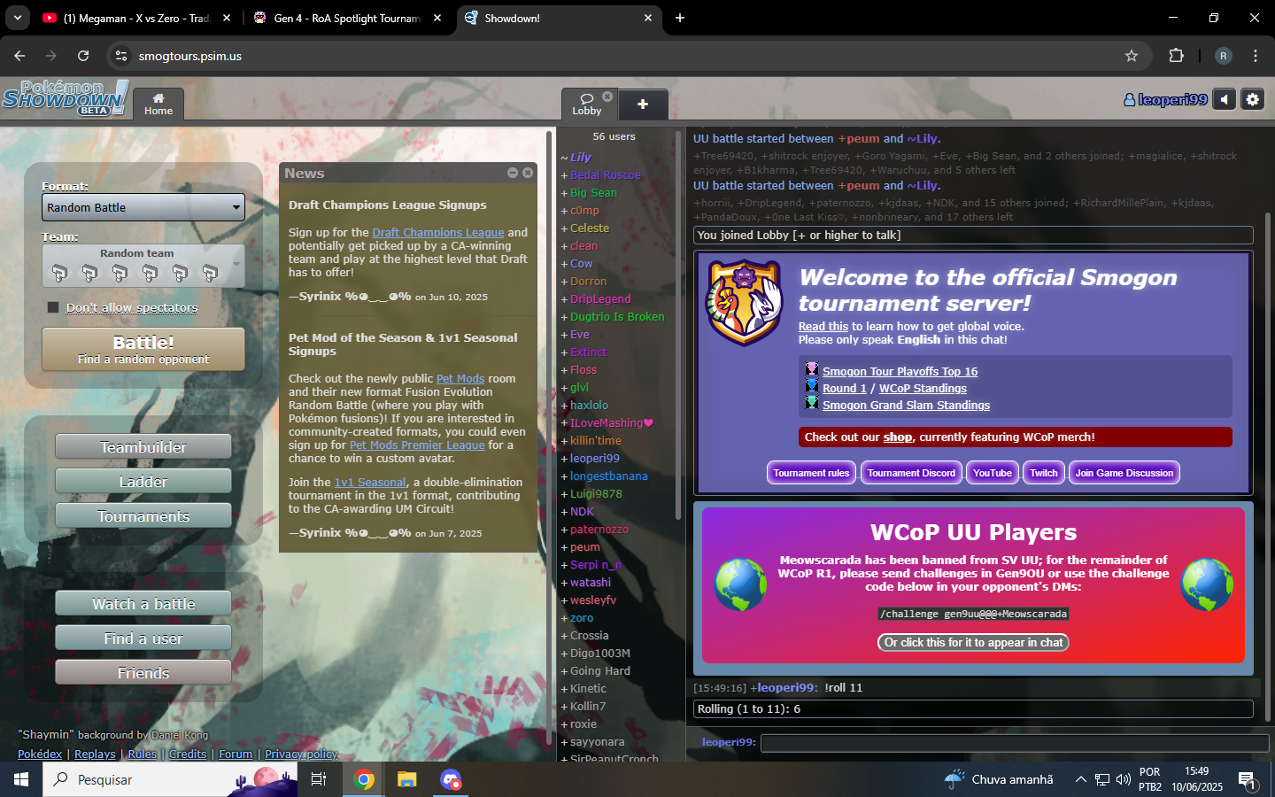The height and width of the screenshot is (797, 1275).
Task: Open the Credits footer link
Action: tap(188, 754)
